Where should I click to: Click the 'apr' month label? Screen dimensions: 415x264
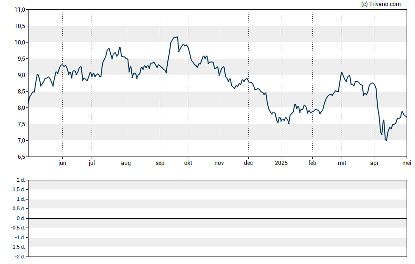pyautogui.click(x=374, y=163)
